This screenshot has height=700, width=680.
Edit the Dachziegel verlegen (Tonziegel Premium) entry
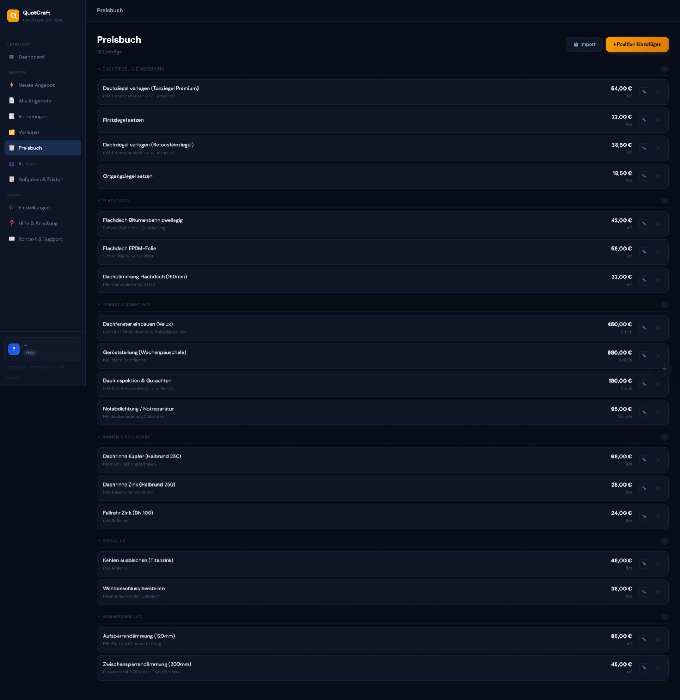pyautogui.click(x=644, y=92)
